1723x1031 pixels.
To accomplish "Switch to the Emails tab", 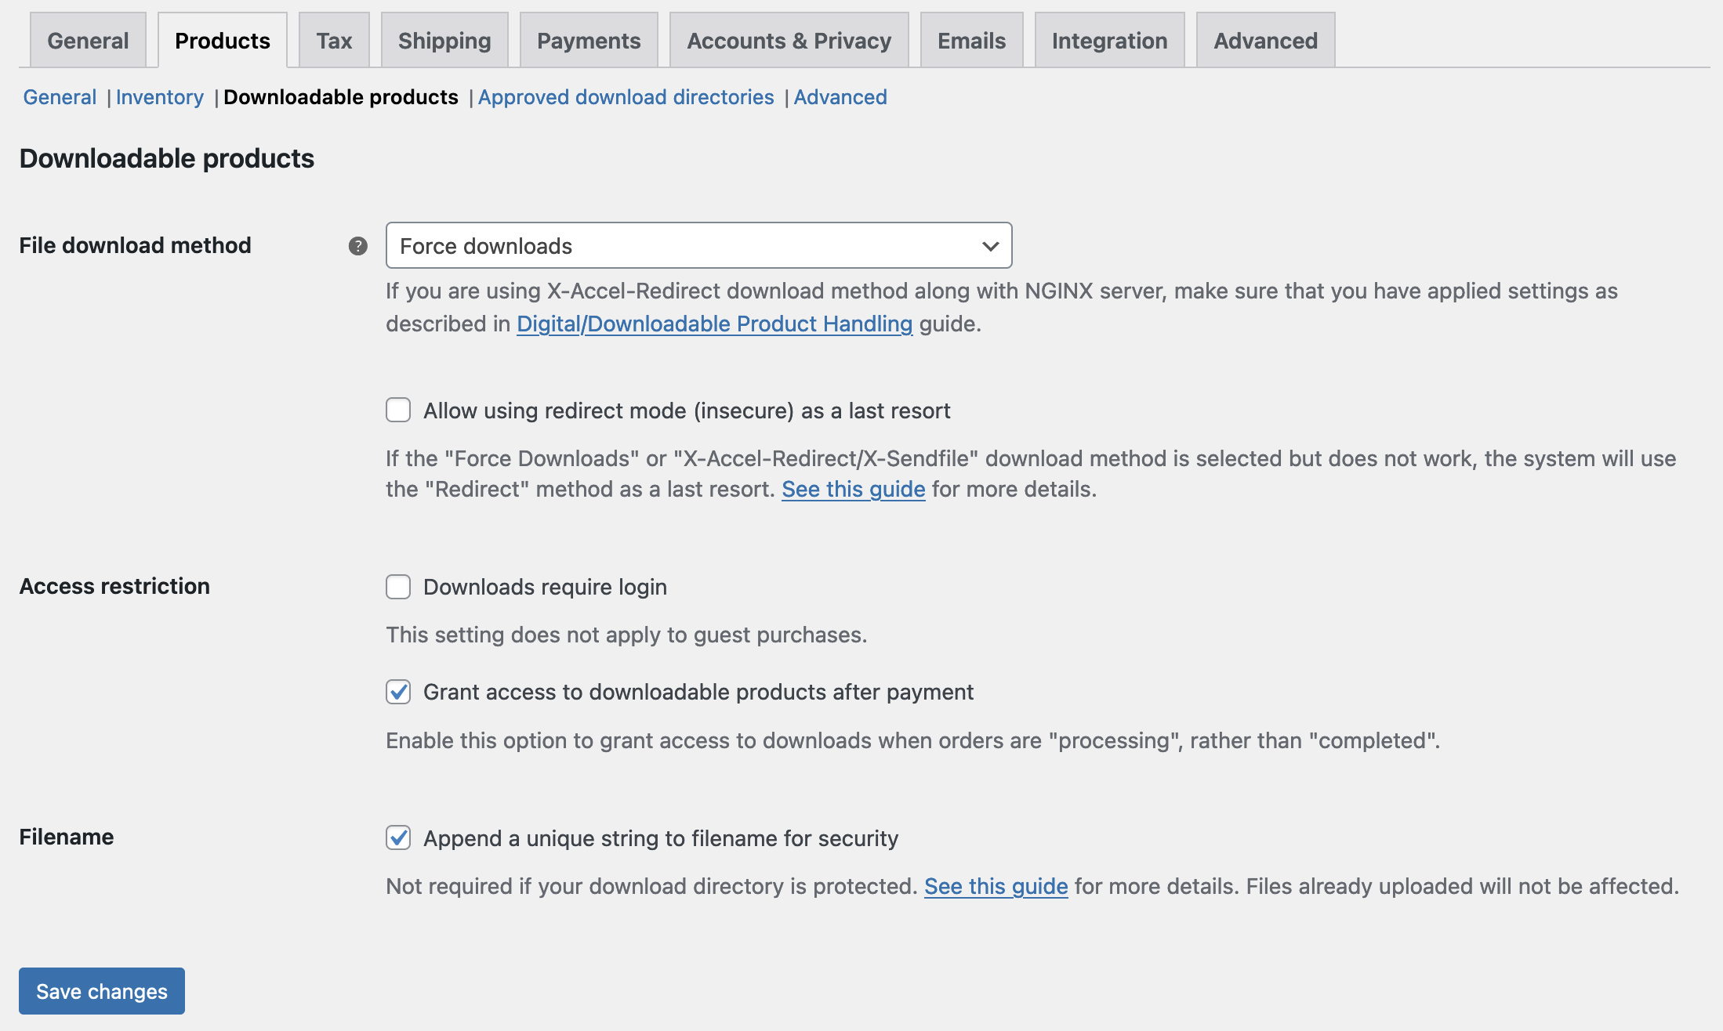I will point(971,41).
